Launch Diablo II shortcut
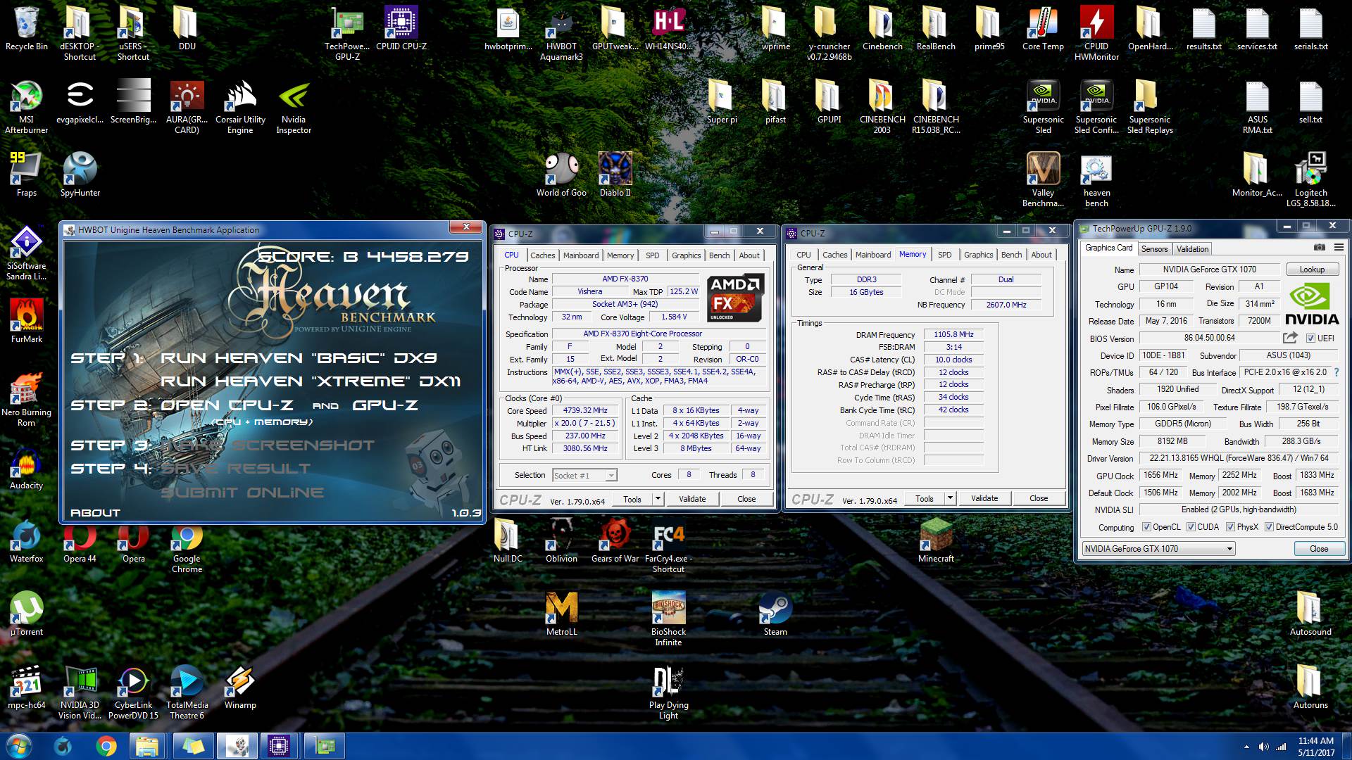The image size is (1352, 760). (x=615, y=175)
